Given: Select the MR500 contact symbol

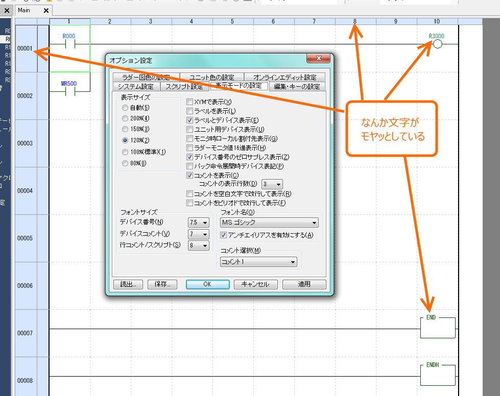Looking at the screenshot, I should coord(67,91).
